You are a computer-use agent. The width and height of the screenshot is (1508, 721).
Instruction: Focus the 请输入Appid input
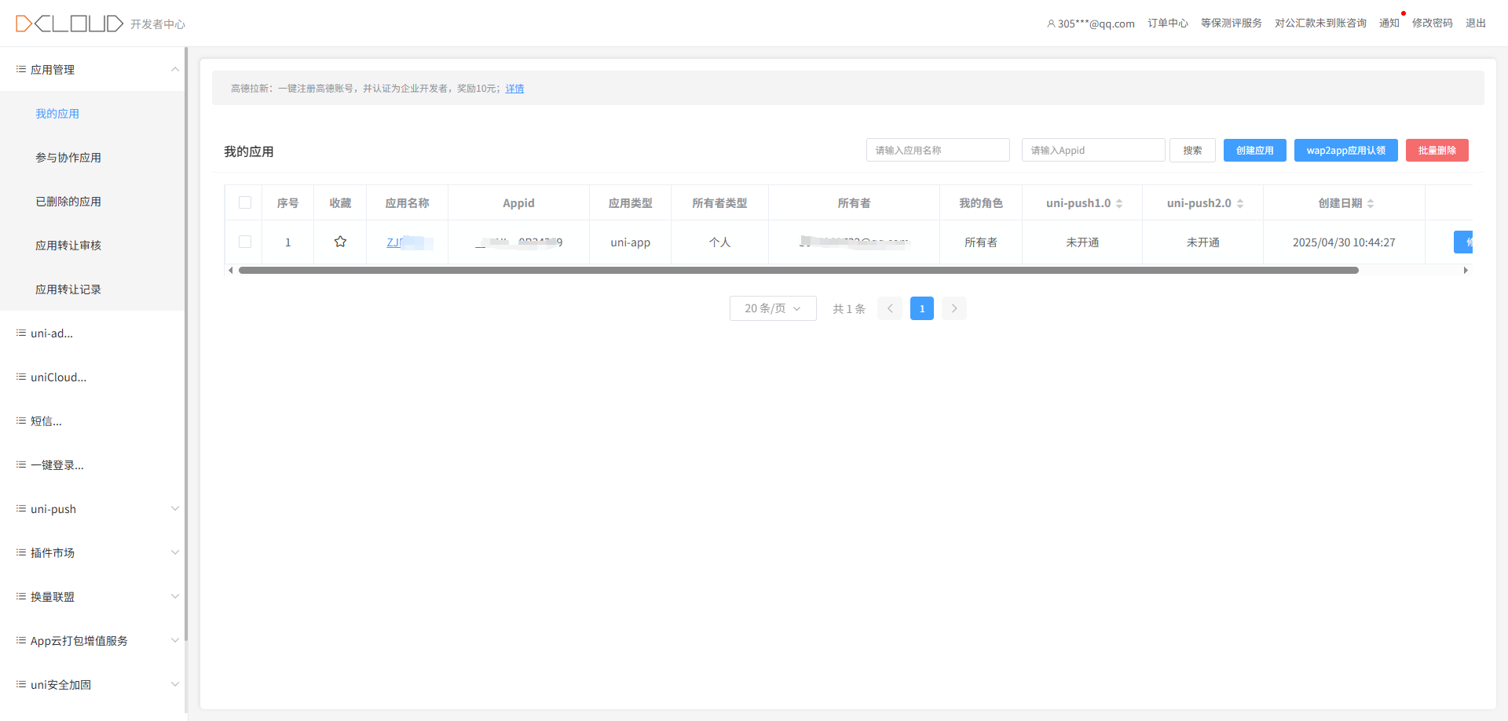point(1093,150)
